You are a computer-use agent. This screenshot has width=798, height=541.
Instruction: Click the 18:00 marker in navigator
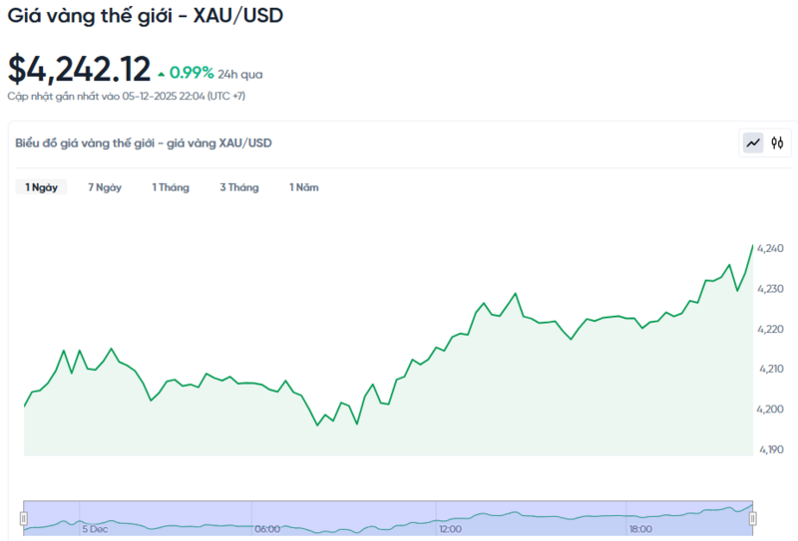click(x=640, y=529)
